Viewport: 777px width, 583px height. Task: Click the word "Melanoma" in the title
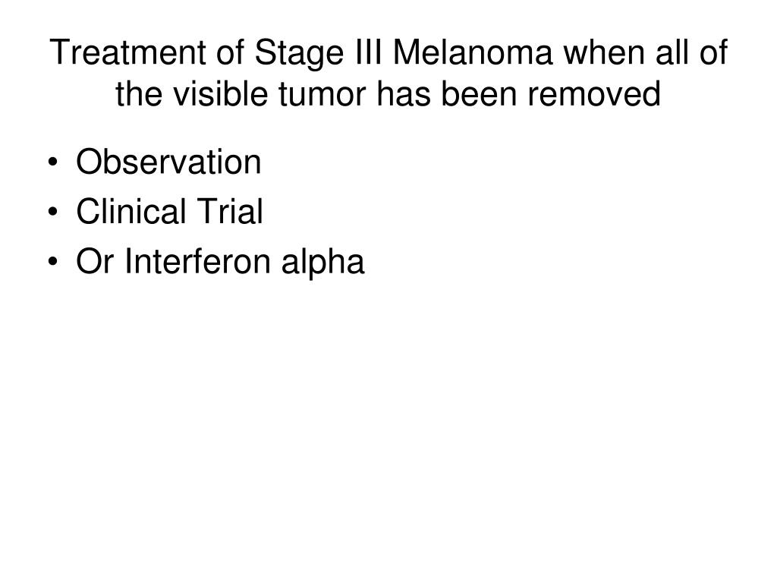click(473, 52)
